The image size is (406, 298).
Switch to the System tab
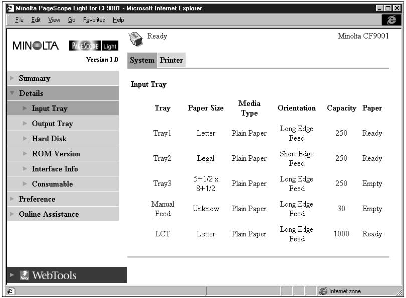click(142, 60)
